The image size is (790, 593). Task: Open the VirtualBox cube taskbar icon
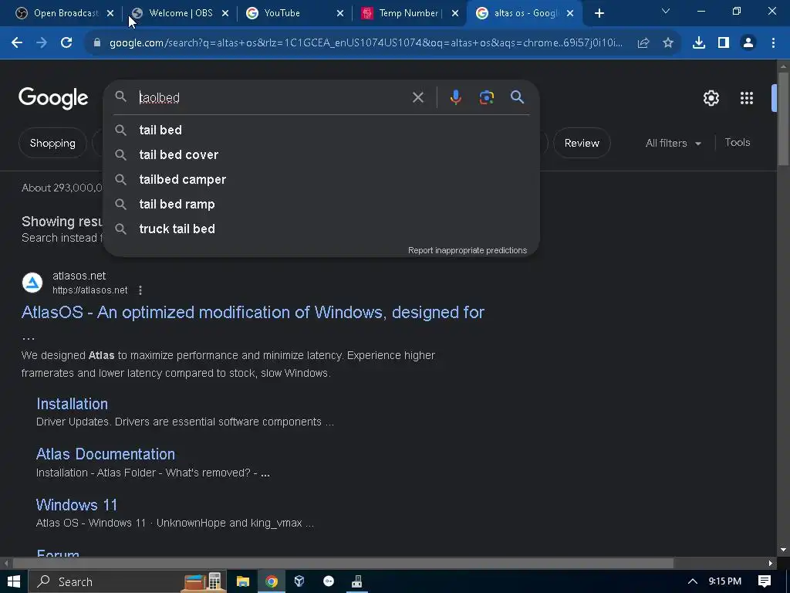point(299,581)
